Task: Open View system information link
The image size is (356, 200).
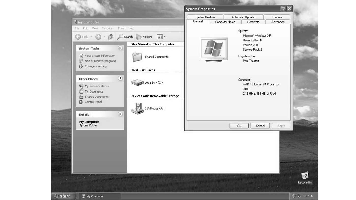Action: [x=100, y=56]
